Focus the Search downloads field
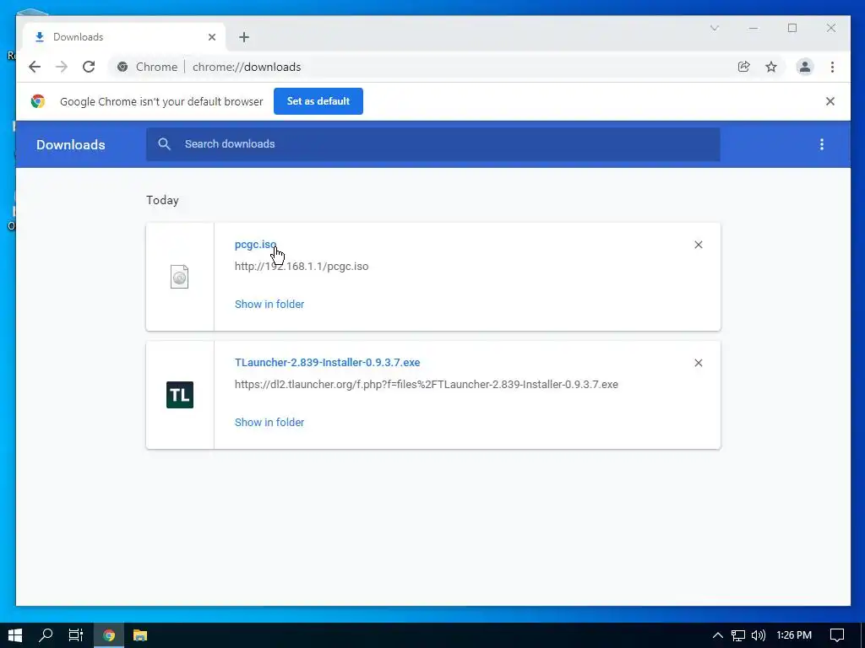Viewport: 865px width, 648px height. [433, 144]
